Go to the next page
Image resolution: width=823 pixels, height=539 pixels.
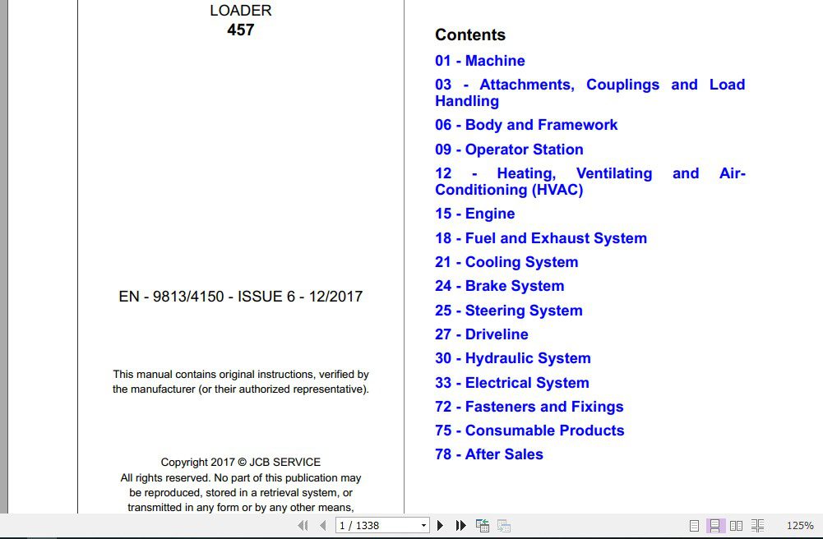[x=440, y=525]
